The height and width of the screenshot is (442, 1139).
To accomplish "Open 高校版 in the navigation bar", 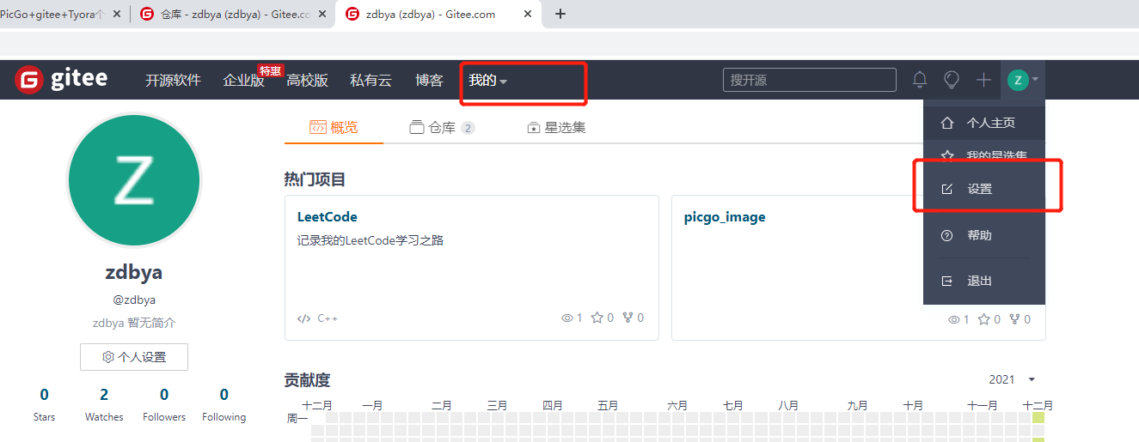I will click(307, 80).
